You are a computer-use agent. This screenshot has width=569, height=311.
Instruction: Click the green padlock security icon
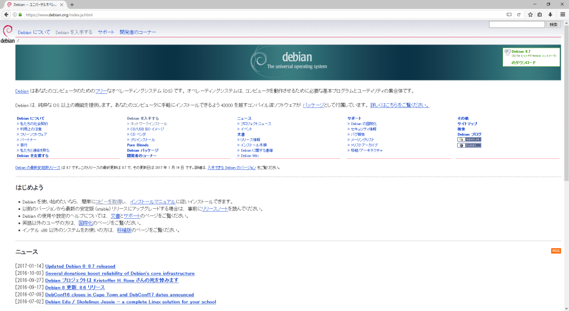click(20, 15)
